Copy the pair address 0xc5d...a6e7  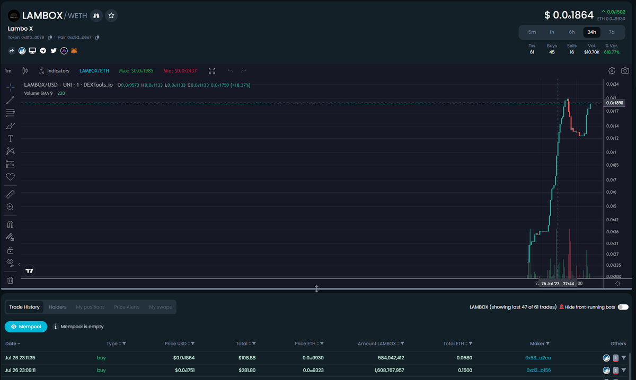[x=98, y=38]
